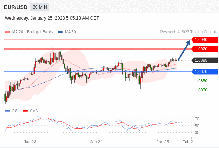Click the RSI axis value 50
This screenshot has width=219, height=148.
point(197,126)
